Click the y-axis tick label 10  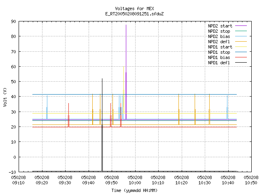point(13,142)
